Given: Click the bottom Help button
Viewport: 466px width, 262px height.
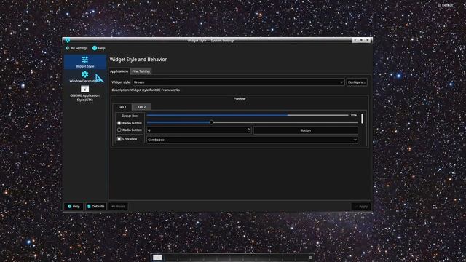Looking at the screenshot, I should (74, 206).
